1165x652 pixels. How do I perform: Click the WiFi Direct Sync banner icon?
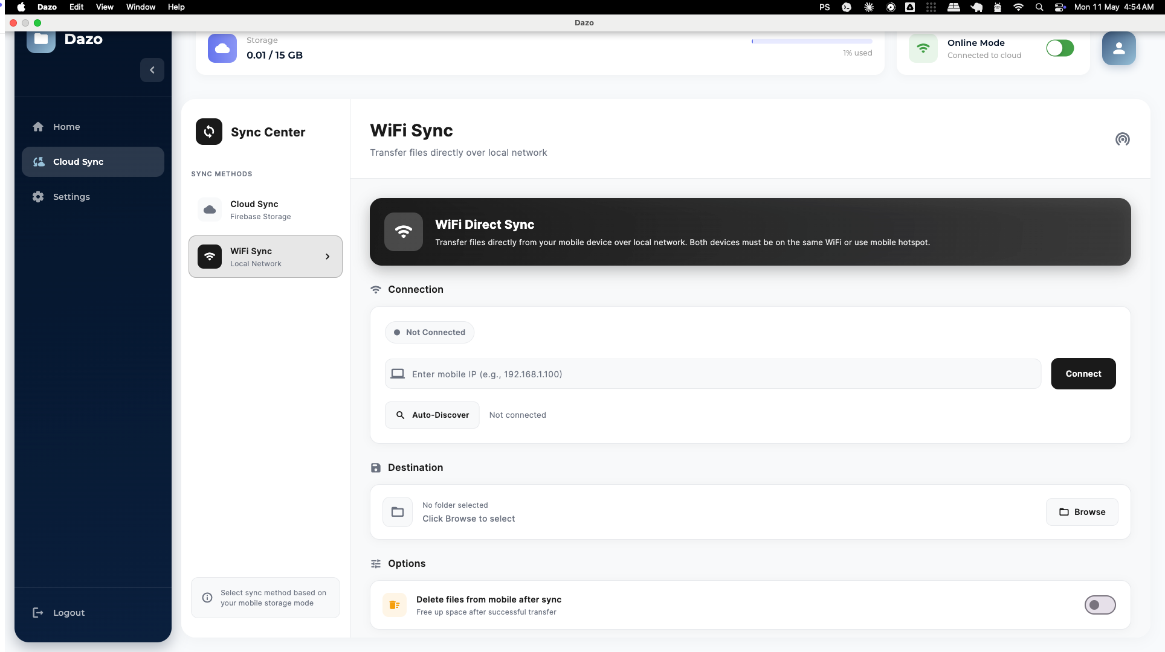pos(404,232)
